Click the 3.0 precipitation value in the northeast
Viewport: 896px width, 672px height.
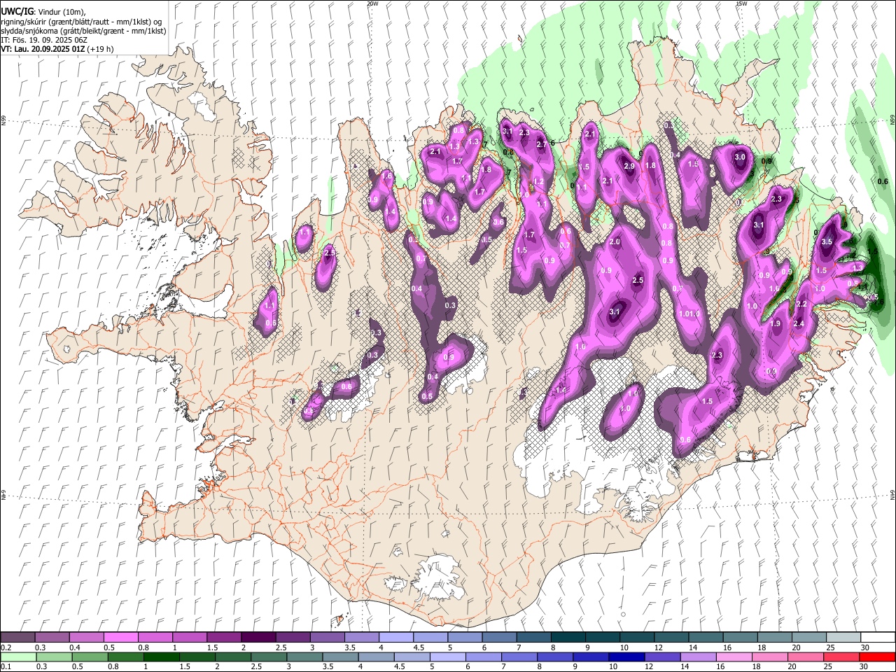pyautogui.click(x=740, y=157)
